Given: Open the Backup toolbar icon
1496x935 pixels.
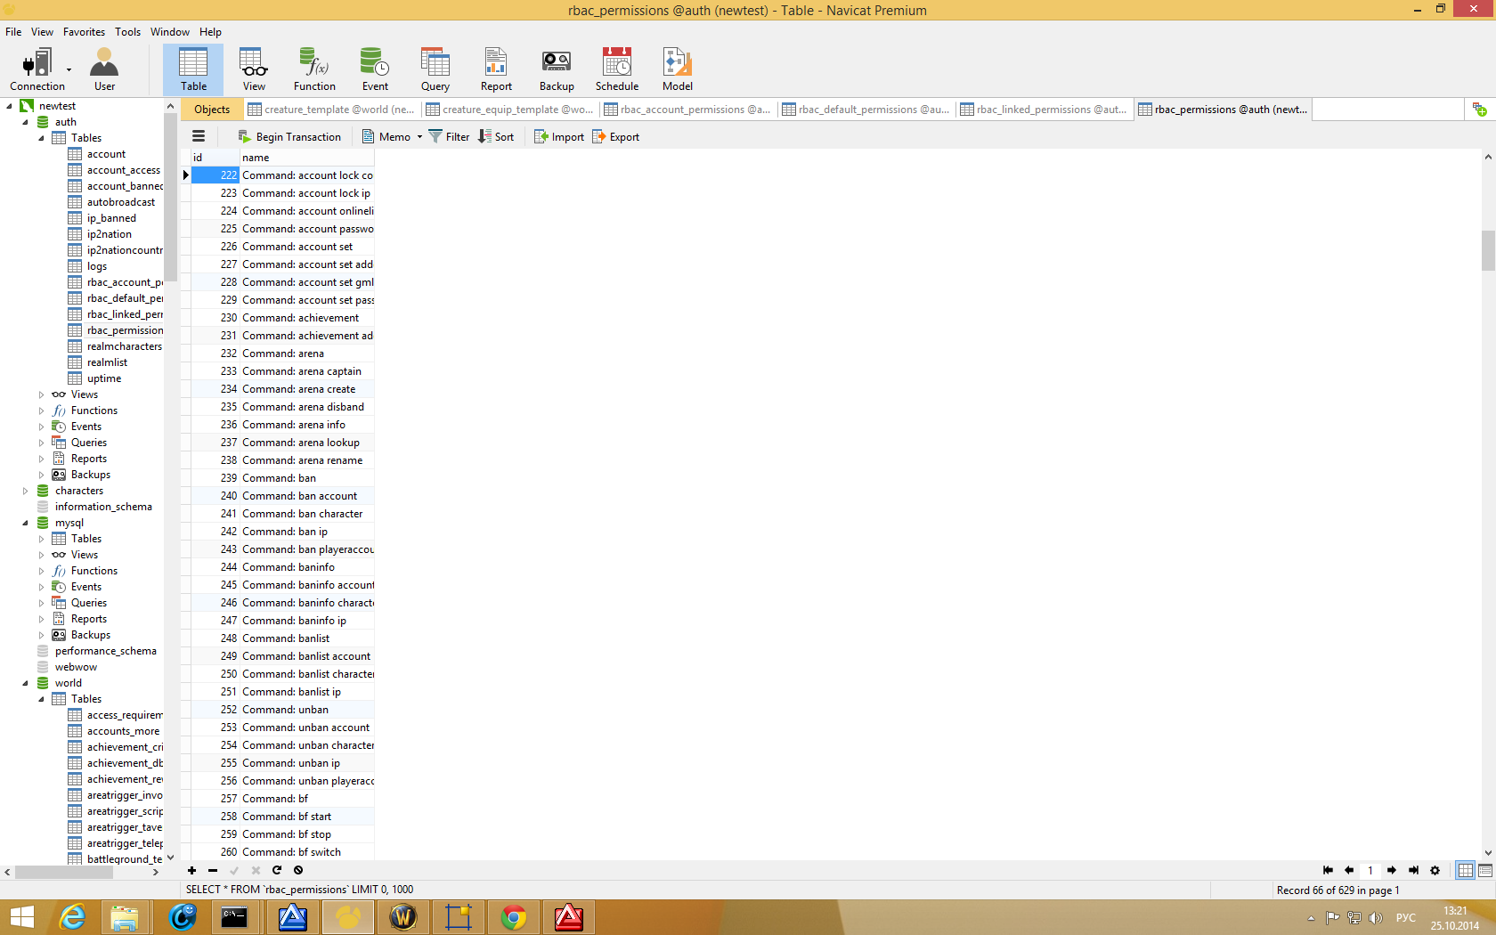Looking at the screenshot, I should (x=556, y=69).
